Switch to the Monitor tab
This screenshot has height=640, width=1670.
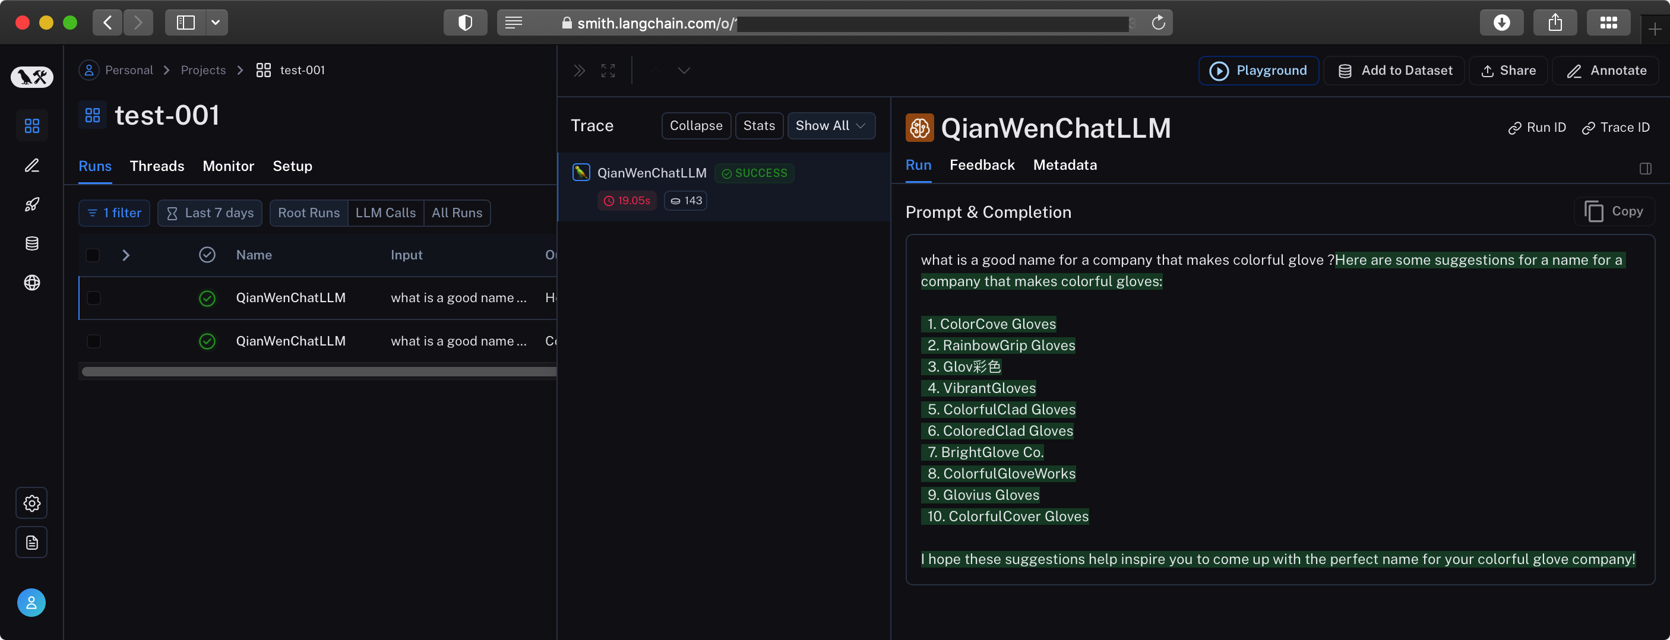228,166
